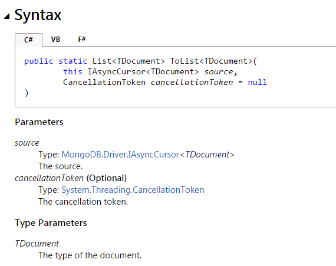Click the cancellationToken (Optional) parameter name
336x266 pixels.
tap(71, 178)
